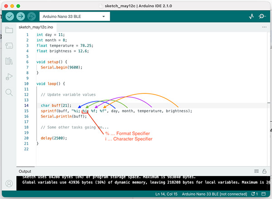Open the Sketchbook folder panel
The height and width of the screenshot is (199, 272).
pos(9,30)
